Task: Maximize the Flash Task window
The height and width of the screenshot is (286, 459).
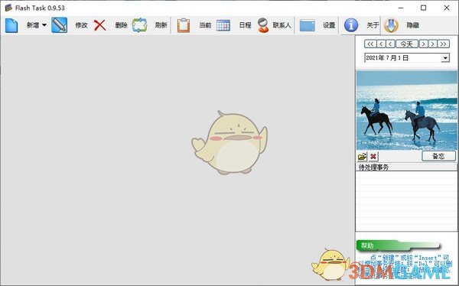Action: point(423,8)
